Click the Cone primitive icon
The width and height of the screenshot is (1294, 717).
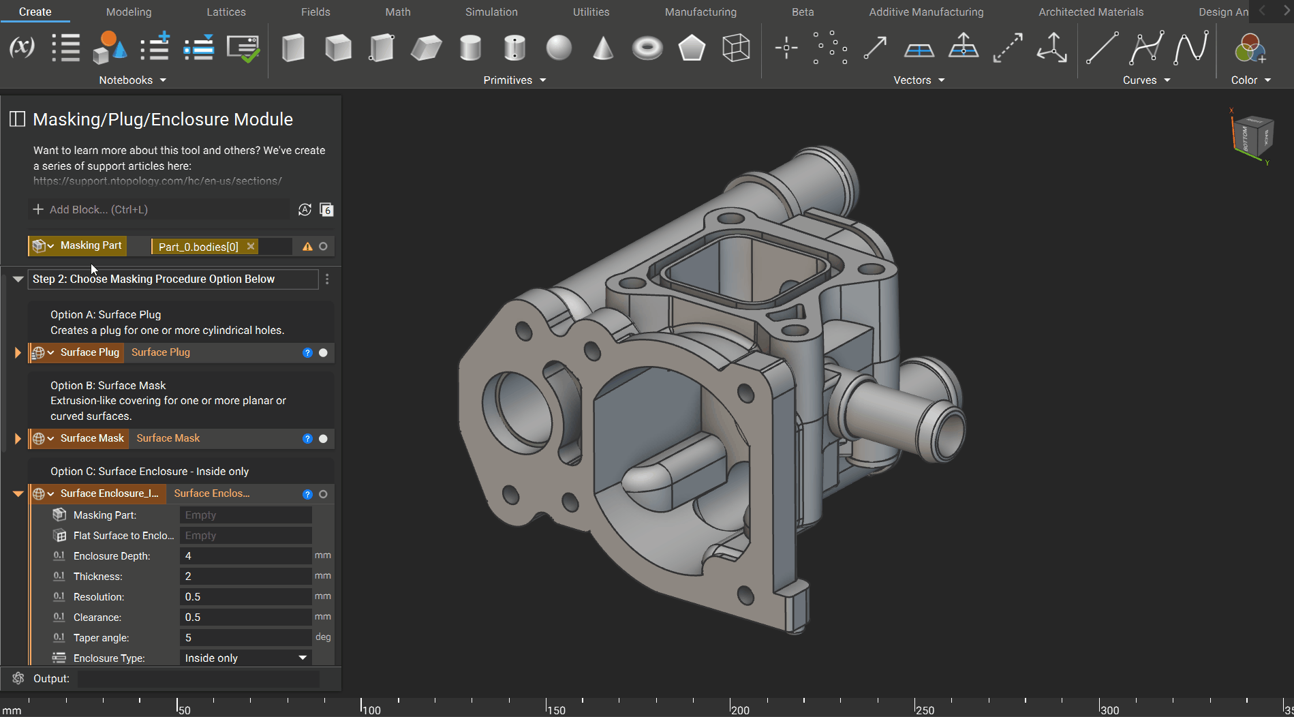coord(603,48)
